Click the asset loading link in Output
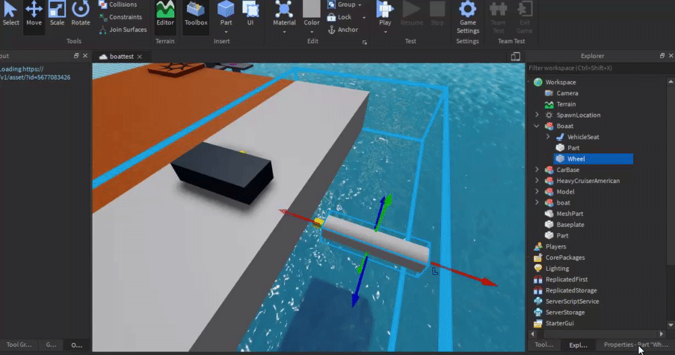This screenshot has height=355, width=675. (35, 73)
